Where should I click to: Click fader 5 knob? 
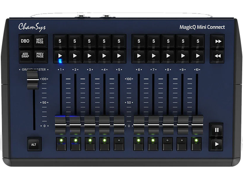(119, 125)
